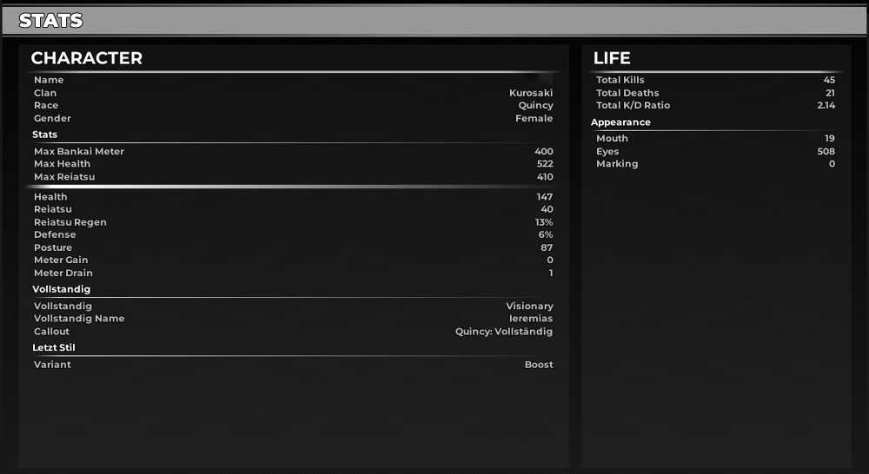Click the Race label
This screenshot has width=869, height=474.
click(46, 105)
